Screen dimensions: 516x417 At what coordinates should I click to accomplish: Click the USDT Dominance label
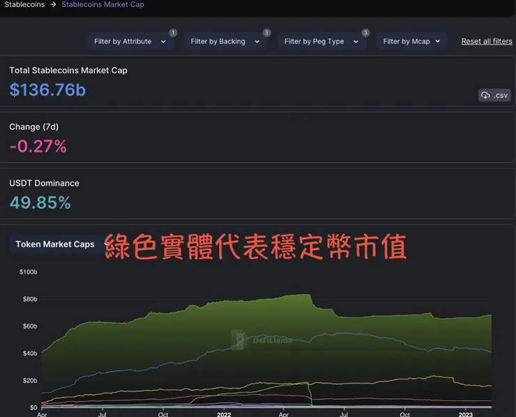pos(44,183)
